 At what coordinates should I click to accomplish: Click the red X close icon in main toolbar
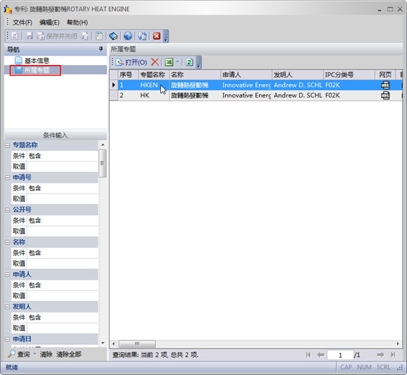[157, 36]
